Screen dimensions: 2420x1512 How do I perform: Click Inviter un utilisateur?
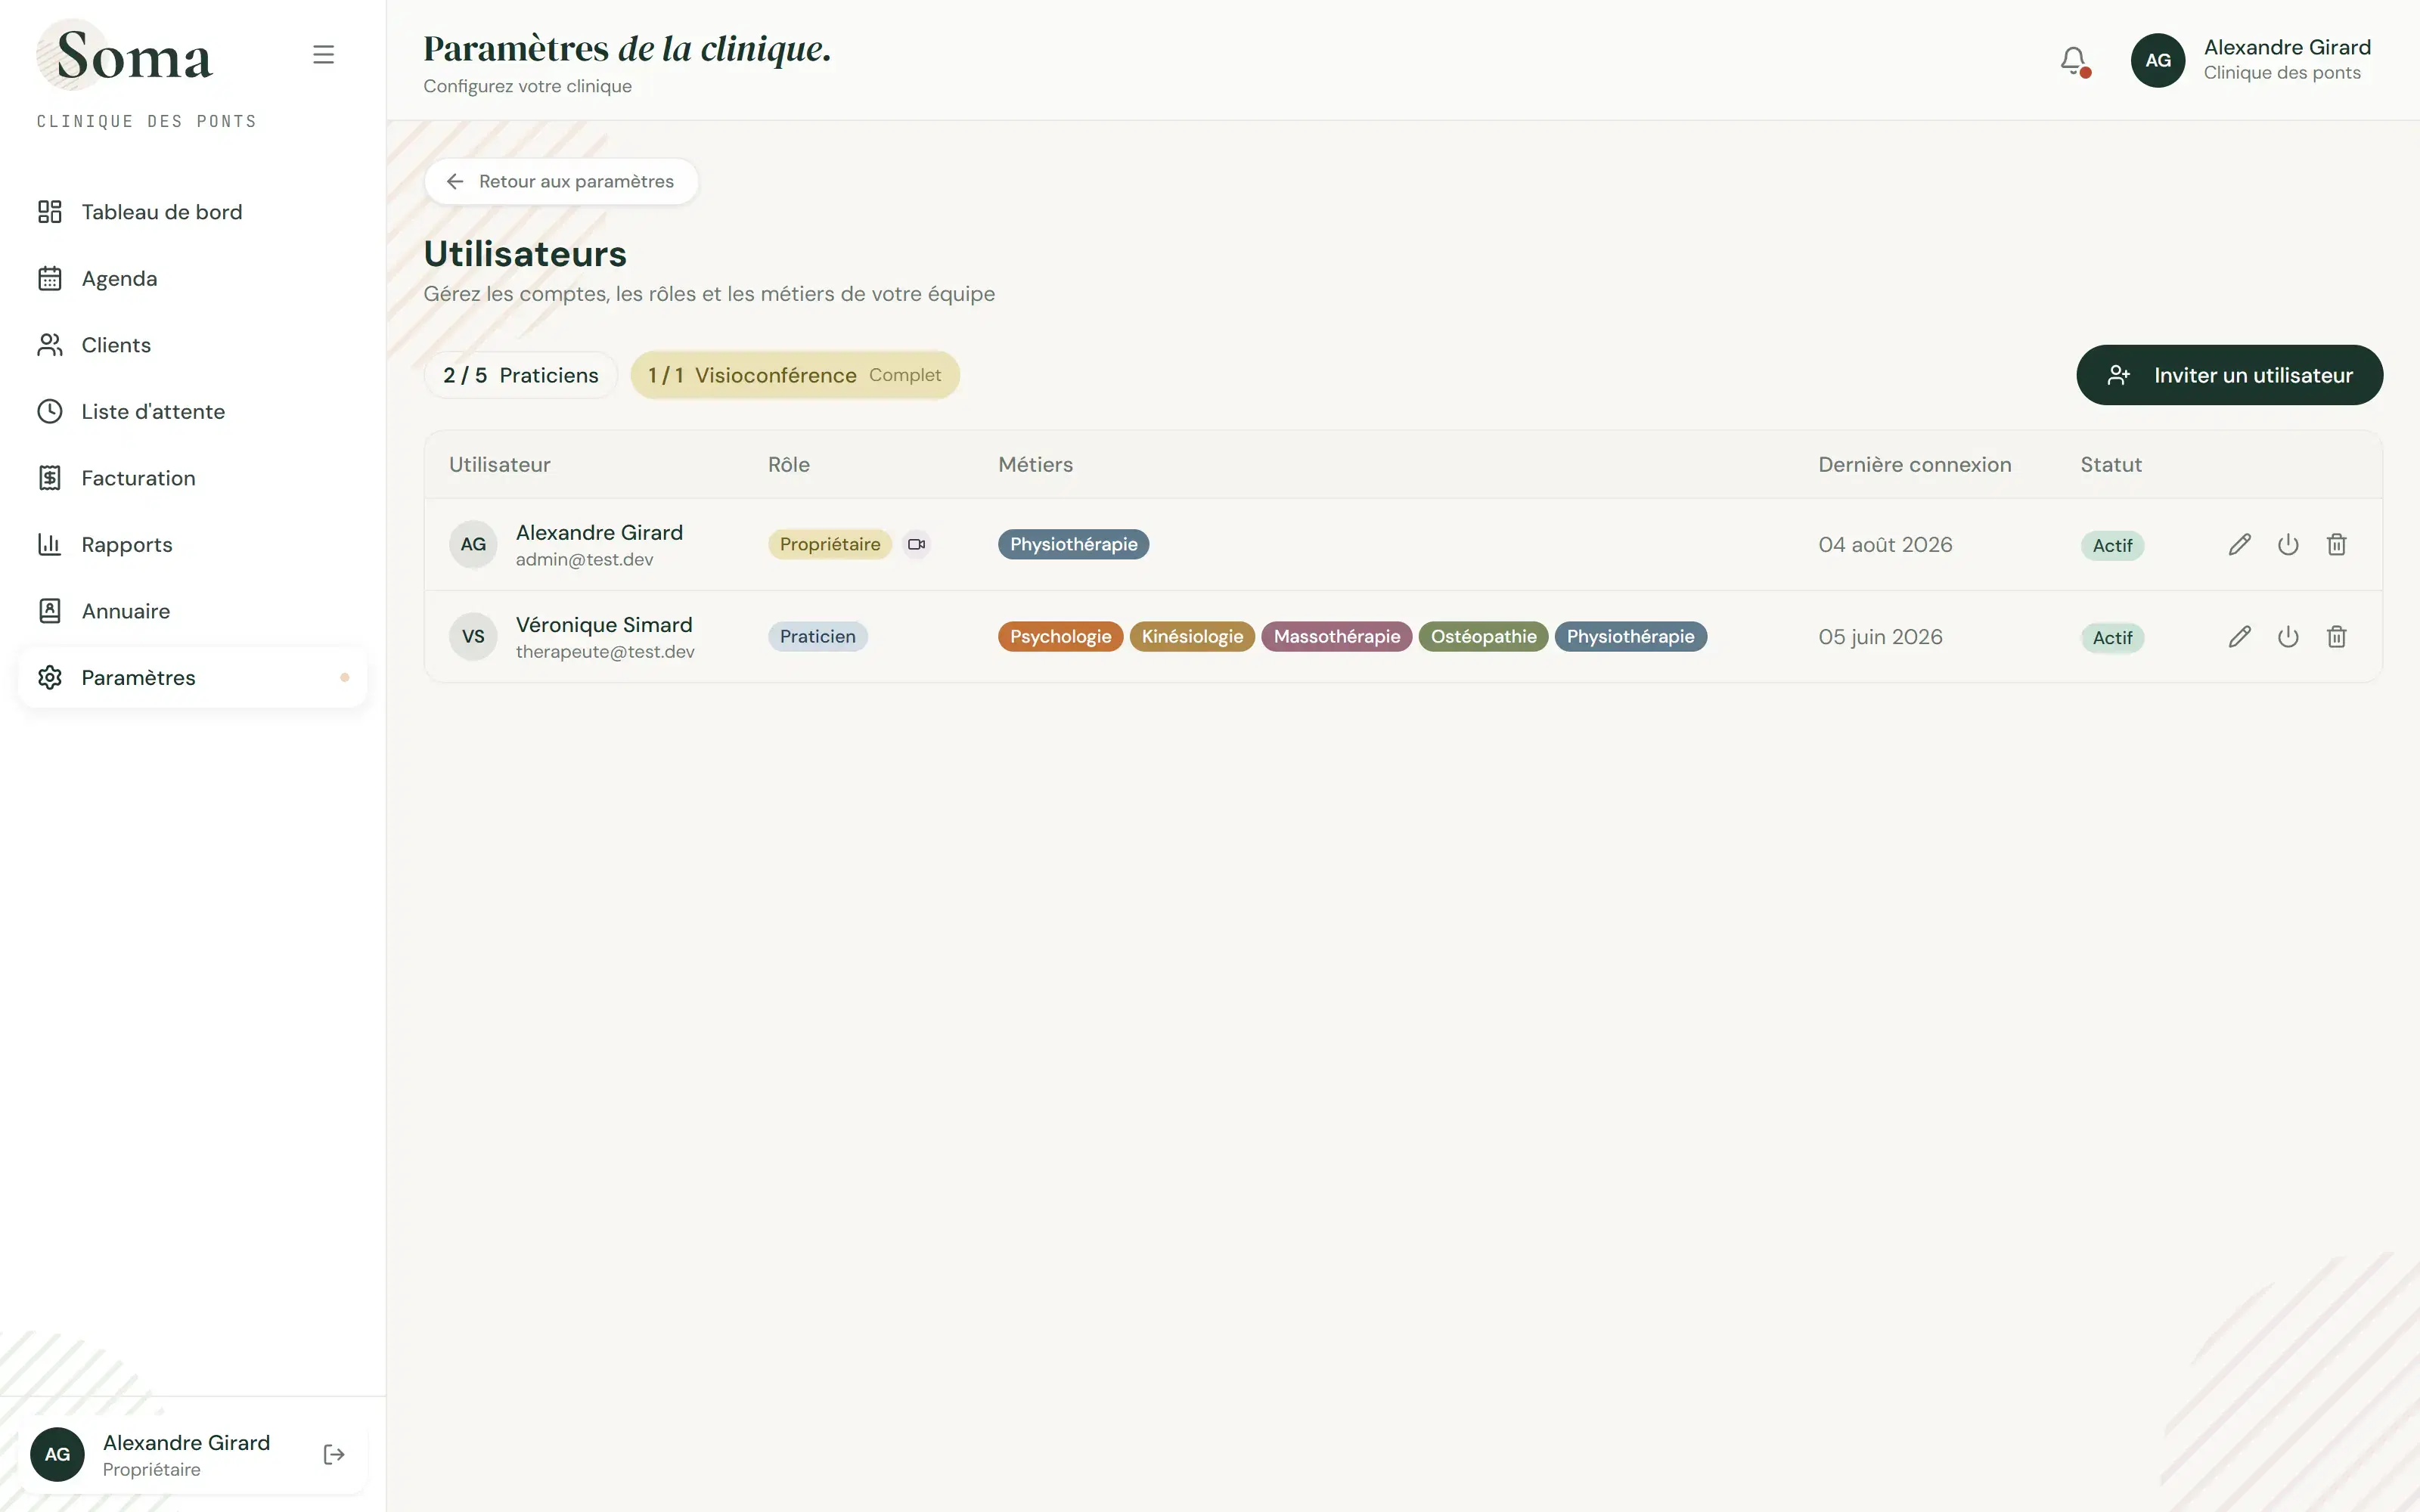point(2229,375)
